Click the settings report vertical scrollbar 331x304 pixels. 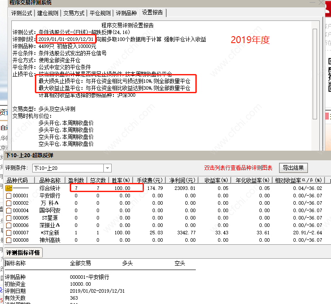coord(315,74)
